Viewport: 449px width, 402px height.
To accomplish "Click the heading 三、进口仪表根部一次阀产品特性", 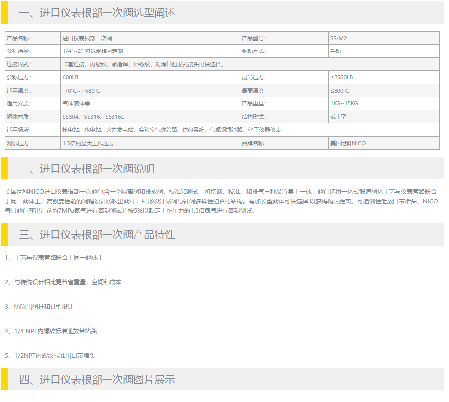I will click(x=97, y=235).
